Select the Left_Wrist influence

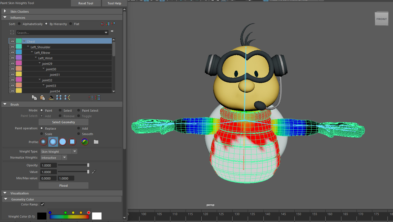click(45, 58)
